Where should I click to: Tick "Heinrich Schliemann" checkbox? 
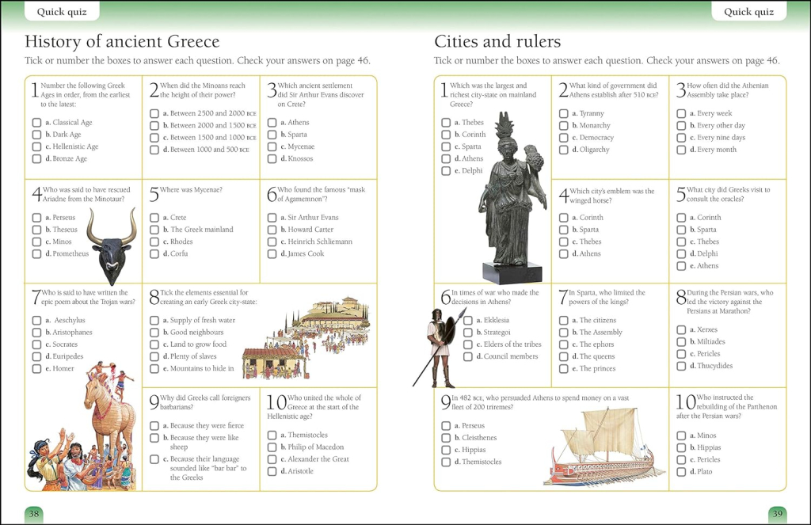point(272,242)
